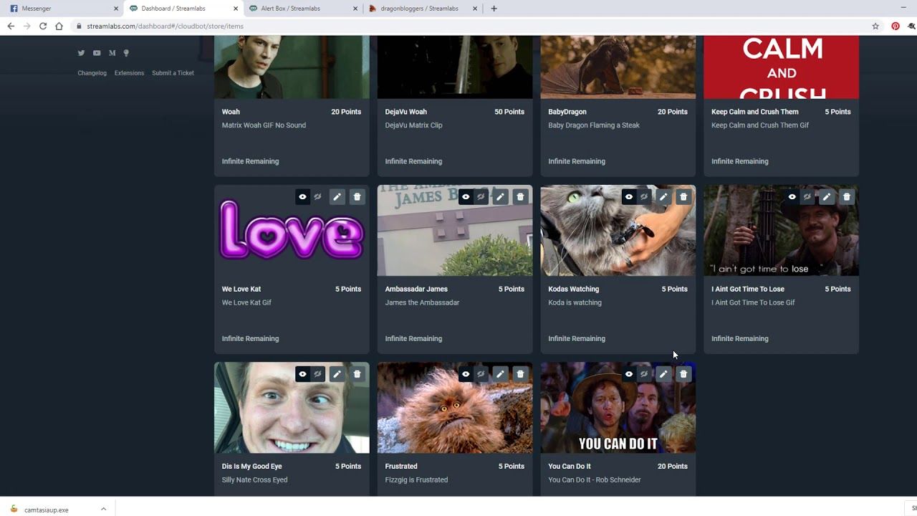Edit the We Love Kat item

point(337,196)
